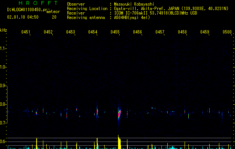The width and height of the screenshot is (235, 149).
Task: Select observer name Masayuki Kobayashi
Action: click(134, 4)
